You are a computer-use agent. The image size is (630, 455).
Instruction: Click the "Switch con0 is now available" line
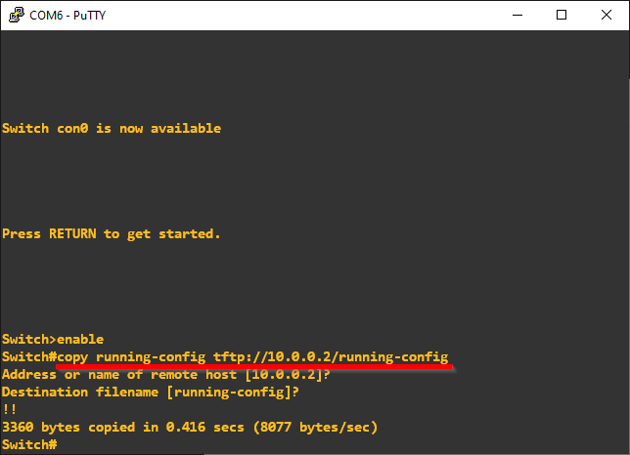(112, 128)
